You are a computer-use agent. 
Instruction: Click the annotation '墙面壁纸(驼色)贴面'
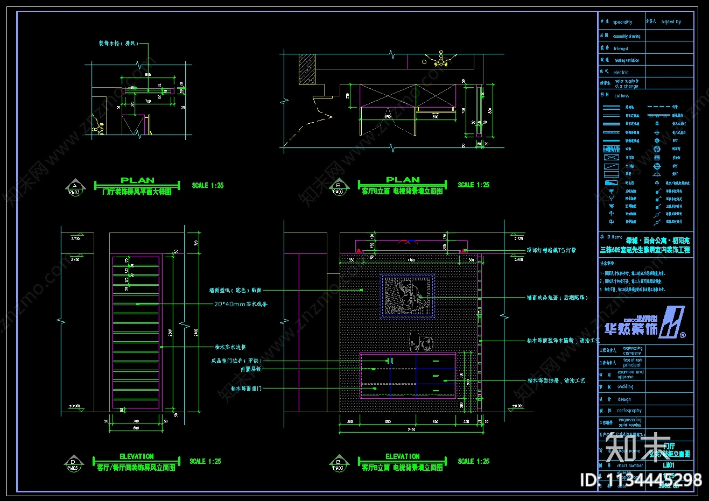[x=235, y=291]
